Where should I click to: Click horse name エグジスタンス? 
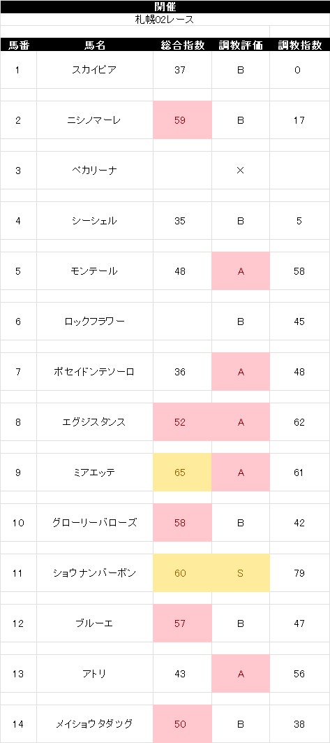point(95,422)
